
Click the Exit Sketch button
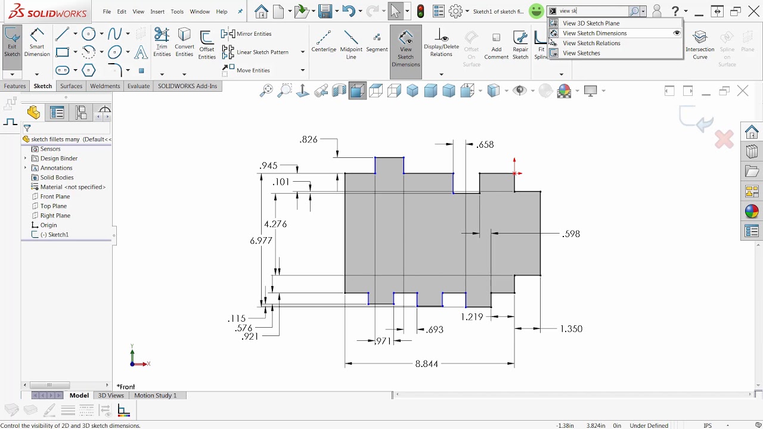click(12, 43)
